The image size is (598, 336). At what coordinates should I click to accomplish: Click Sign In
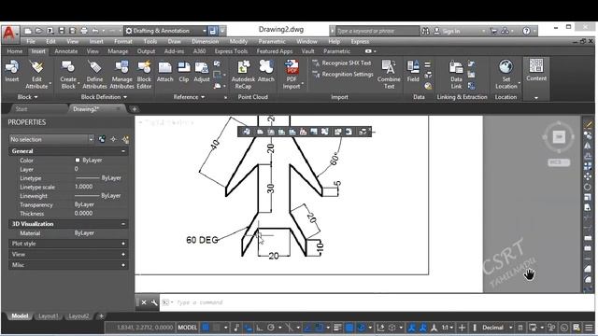pos(447,31)
